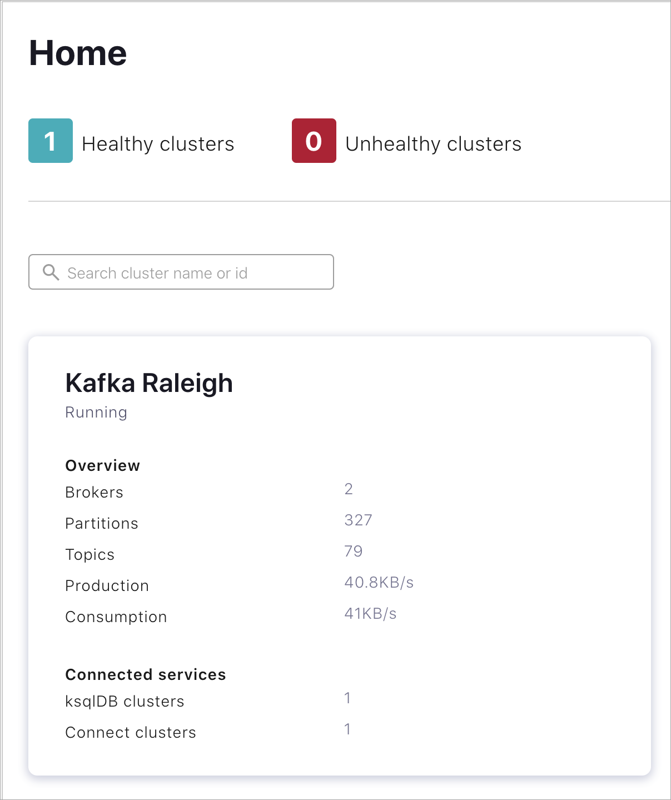Click the Consumption value 41KB/s

(x=370, y=614)
